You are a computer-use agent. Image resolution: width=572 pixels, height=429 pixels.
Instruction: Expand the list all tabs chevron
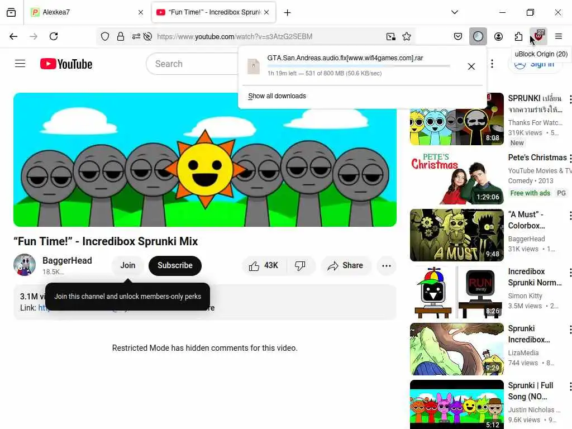[x=455, y=12]
